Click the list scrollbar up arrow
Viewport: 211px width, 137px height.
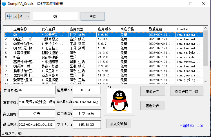point(205,28)
